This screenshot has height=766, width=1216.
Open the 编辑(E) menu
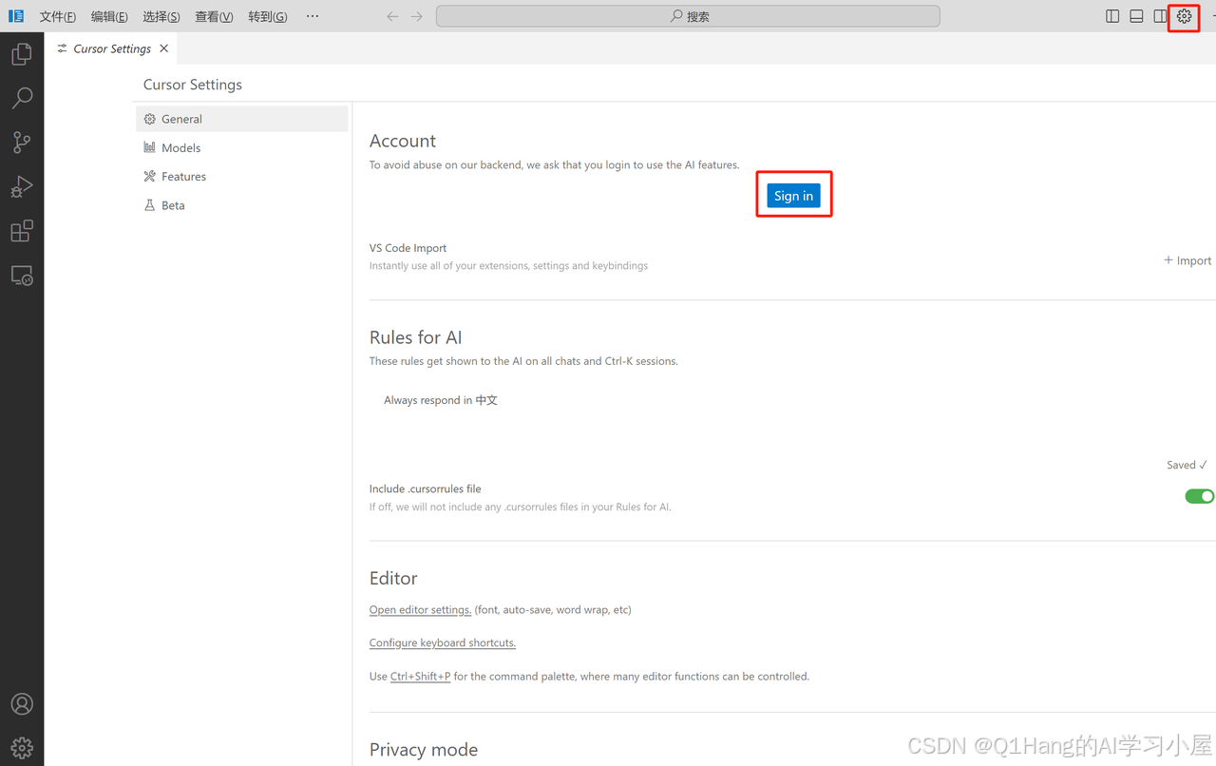coord(109,16)
